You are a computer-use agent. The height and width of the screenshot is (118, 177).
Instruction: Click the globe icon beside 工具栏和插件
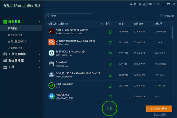point(5,54)
